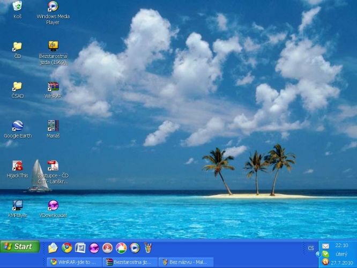
Task: Open the CS language bar indicator
Action: click(311, 248)
